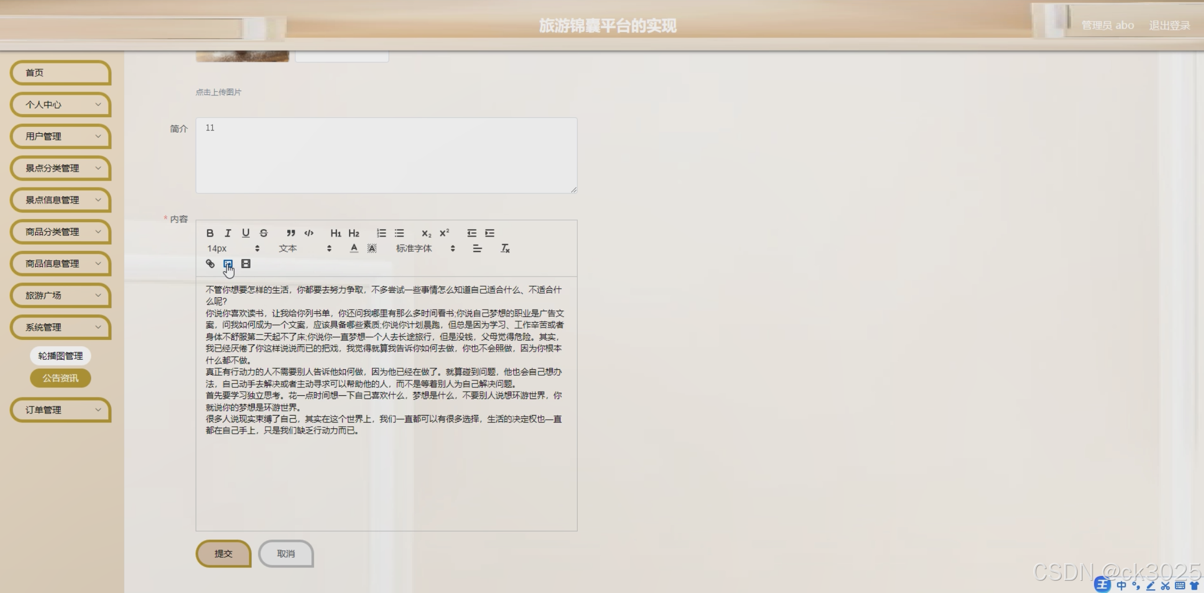Click the insert video film icon
1204x593 pixels.
[246, 264]
